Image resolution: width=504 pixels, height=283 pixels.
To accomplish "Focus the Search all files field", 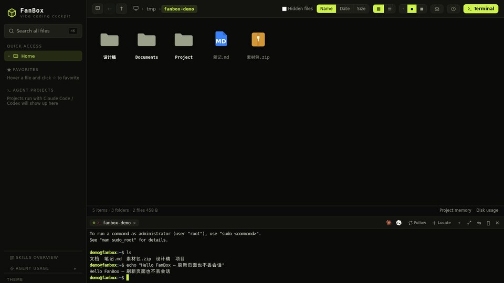I will (43, 31).
